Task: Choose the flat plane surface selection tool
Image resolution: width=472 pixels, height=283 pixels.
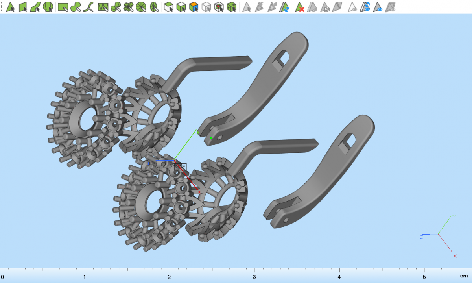Action: (23, 7)
